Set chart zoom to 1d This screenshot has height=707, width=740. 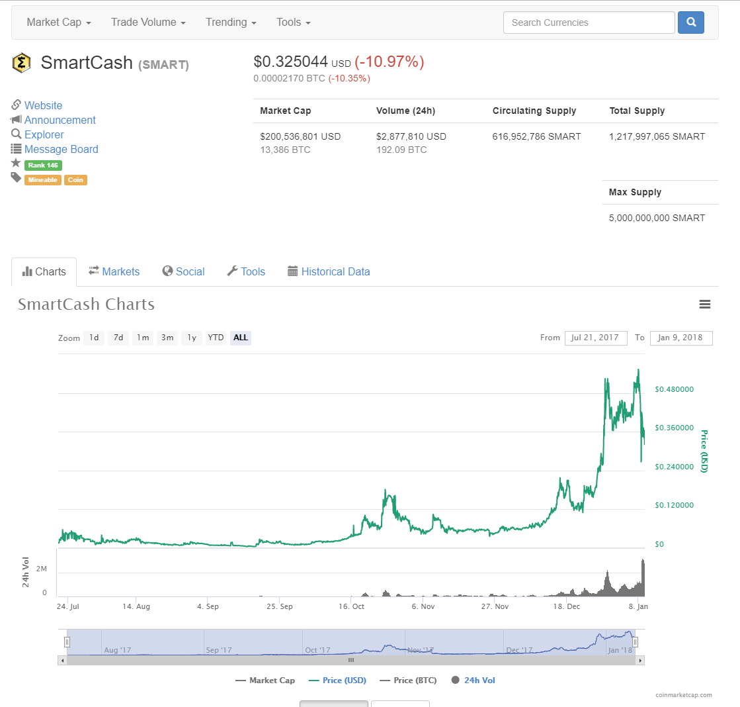pos(94,338)
